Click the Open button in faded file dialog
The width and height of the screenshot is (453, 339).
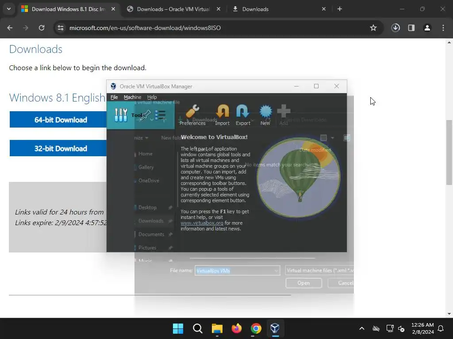coord(303,283)
